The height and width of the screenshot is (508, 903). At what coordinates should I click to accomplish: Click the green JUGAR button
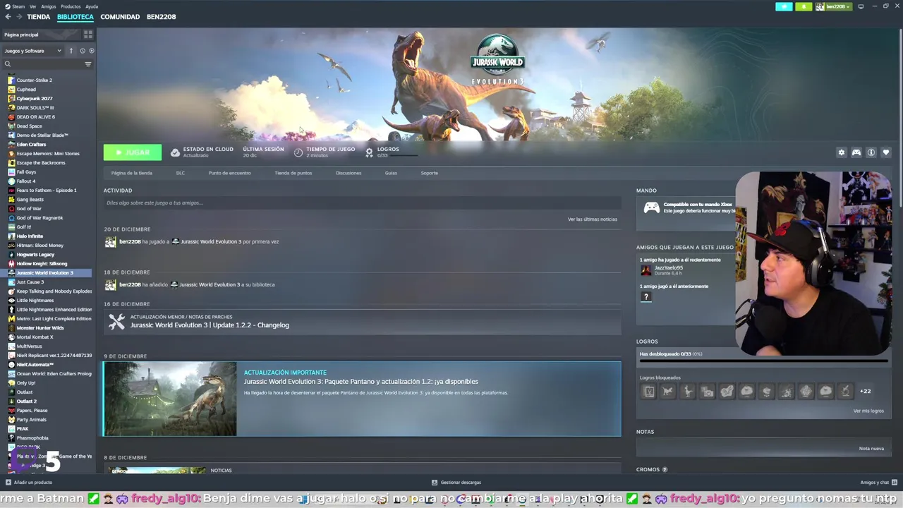[x=133, y=152]
